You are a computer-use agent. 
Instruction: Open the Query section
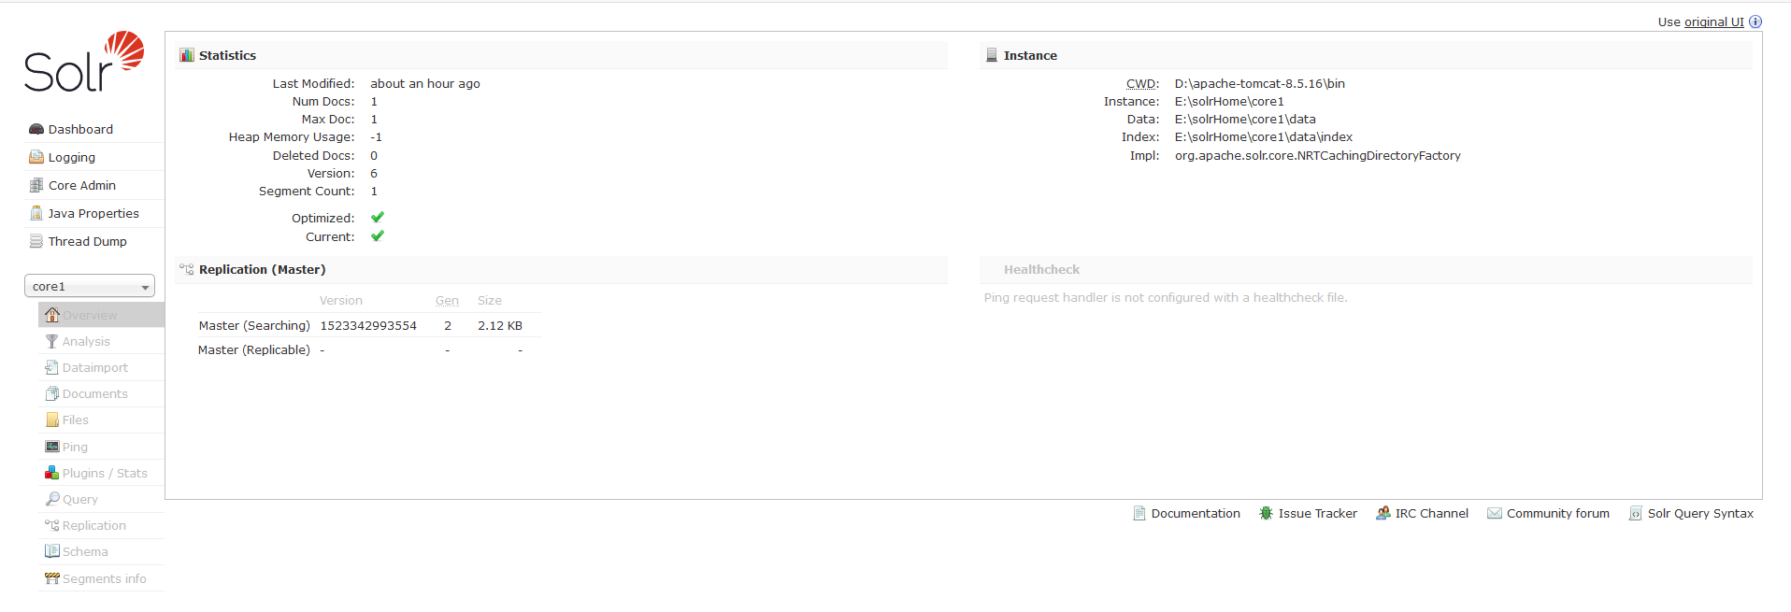point(80,499)
